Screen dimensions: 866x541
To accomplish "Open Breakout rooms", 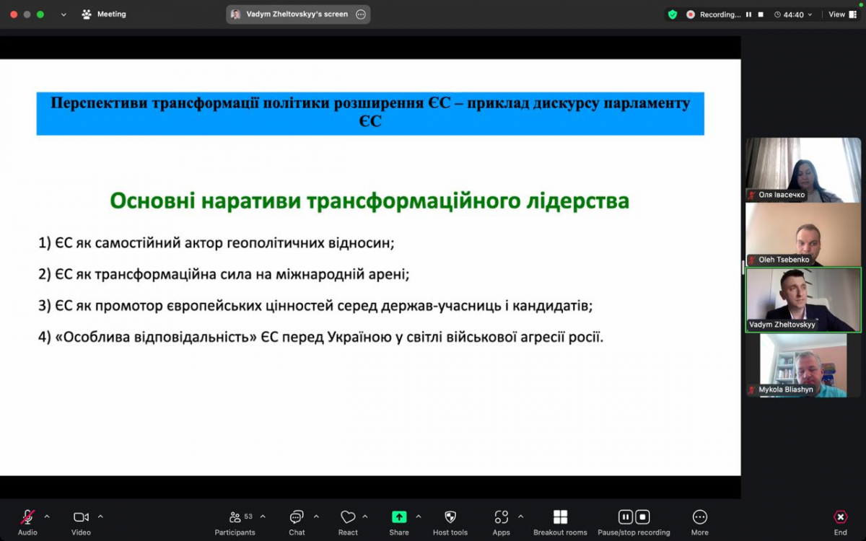I will pyautogui.click(x=559, y=518).
